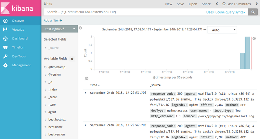Click the Kibana logo
This screenshot has width=260, height=139.
20,8
